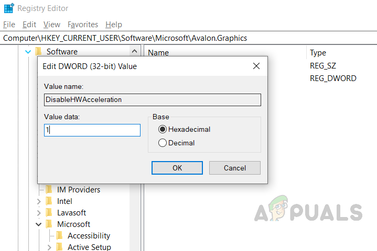Click the Type column header
Viewport: 377px width, 251px height.
pyautogui.click(x=318, y=53)
